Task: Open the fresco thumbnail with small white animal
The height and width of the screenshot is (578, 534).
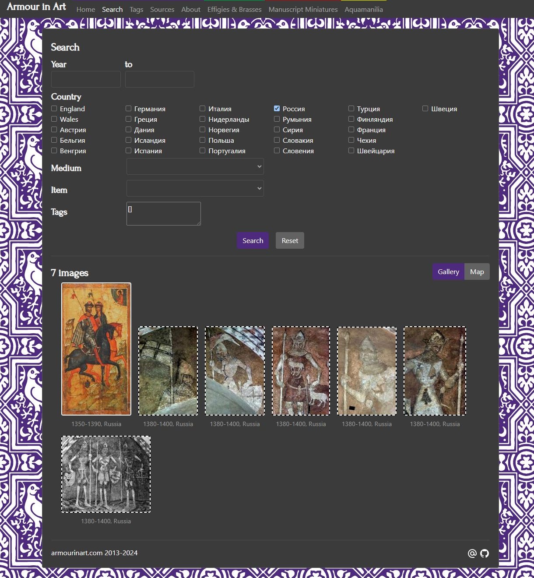Action: [x=301, y=371]
